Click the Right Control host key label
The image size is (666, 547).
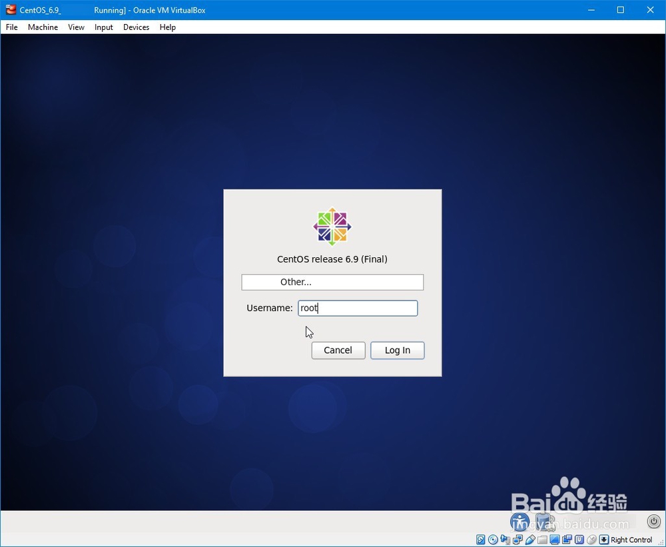[x=631, y=540]
